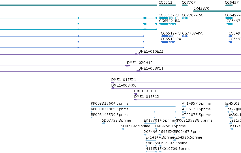Image resolution: width=241 pixels, height=153 pixels.
Task: Select the SD07792.5prime EST label
Action: point(136,126)
